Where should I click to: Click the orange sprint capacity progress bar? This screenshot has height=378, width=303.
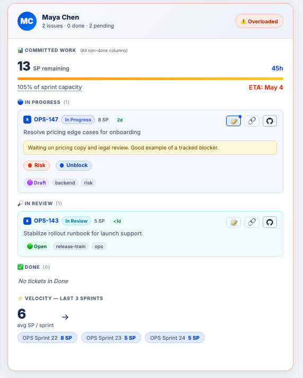(150, 78)
